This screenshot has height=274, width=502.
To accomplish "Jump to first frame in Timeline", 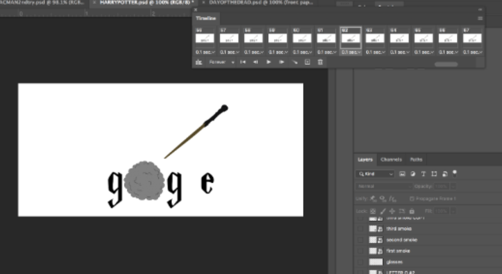I will coord(243,62).
